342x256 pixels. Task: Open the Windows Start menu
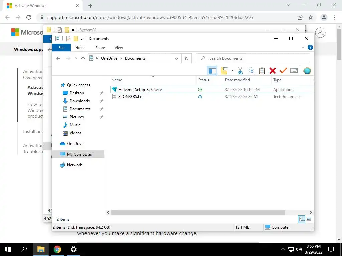(8, 249)
